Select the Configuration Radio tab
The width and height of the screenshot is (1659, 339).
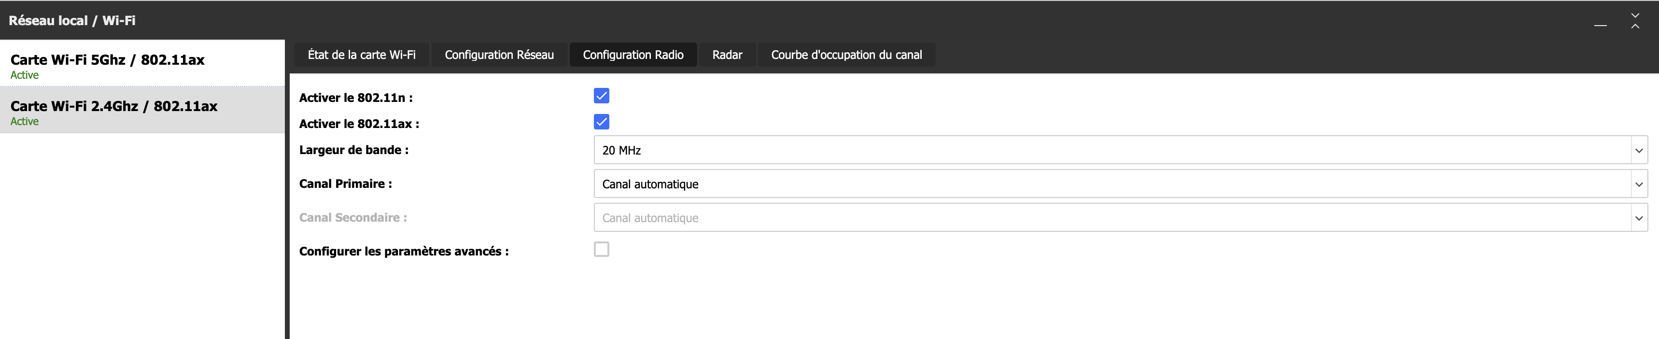pos(633,55)
